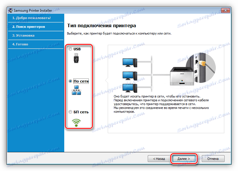Click the Отмена button
Screen dimensions: 238x171
[213, 159]
